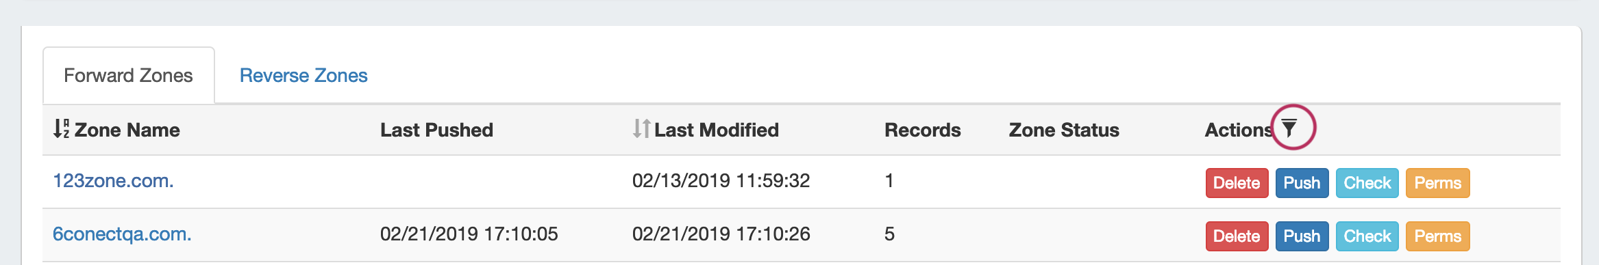The width and height of the screenshot is (1599, 265).
Task: Open the 123zone.com. zone link
Action: click(x=113, y=181)
